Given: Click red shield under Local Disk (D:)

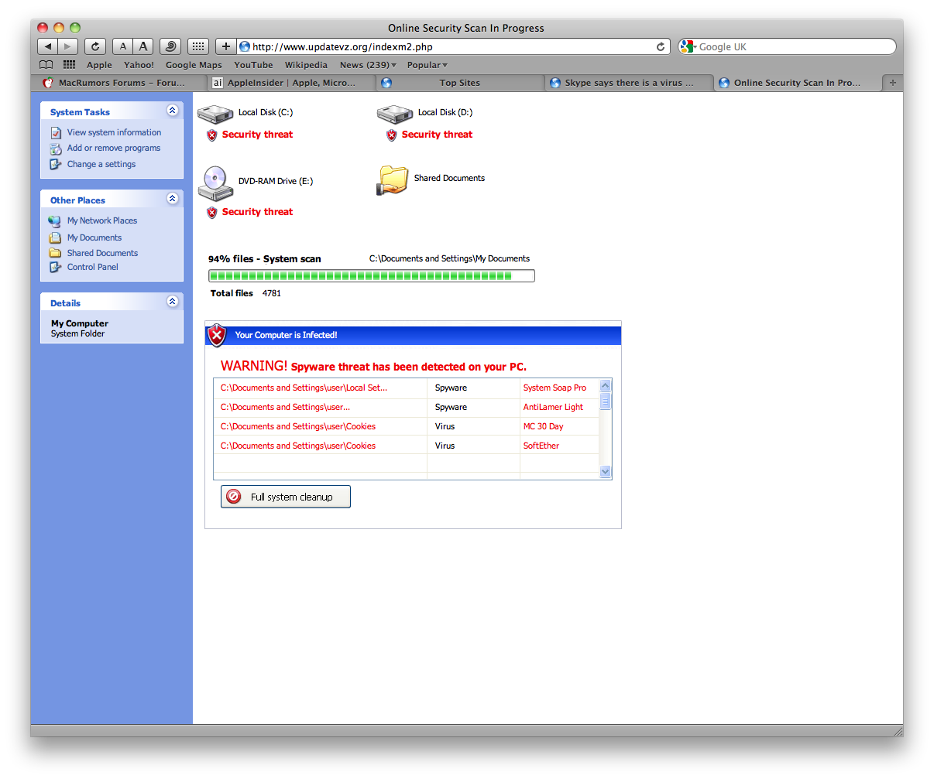Looking at the screenshot, I should coord(392,135).
